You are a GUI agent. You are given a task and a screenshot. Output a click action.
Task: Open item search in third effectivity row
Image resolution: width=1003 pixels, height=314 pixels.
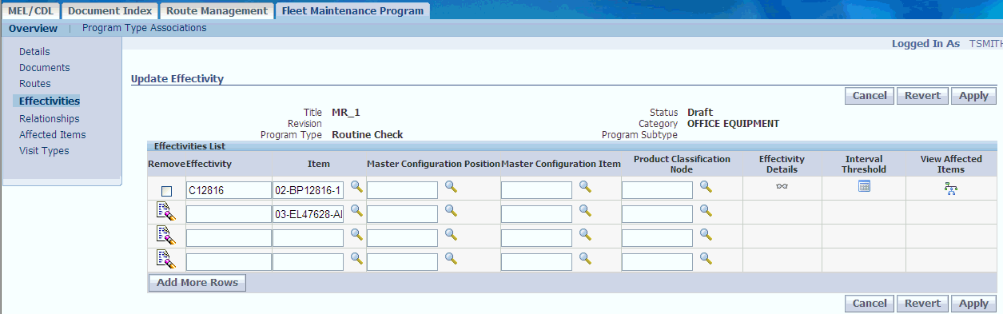tap(356, 235)
